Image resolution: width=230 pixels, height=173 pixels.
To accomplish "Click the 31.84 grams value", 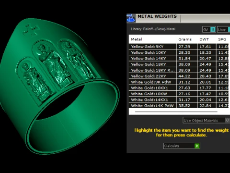I will click(x=184, y=59).
